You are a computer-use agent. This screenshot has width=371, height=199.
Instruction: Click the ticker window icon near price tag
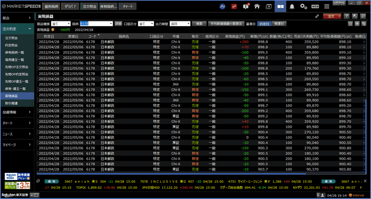tap(38, 181)
